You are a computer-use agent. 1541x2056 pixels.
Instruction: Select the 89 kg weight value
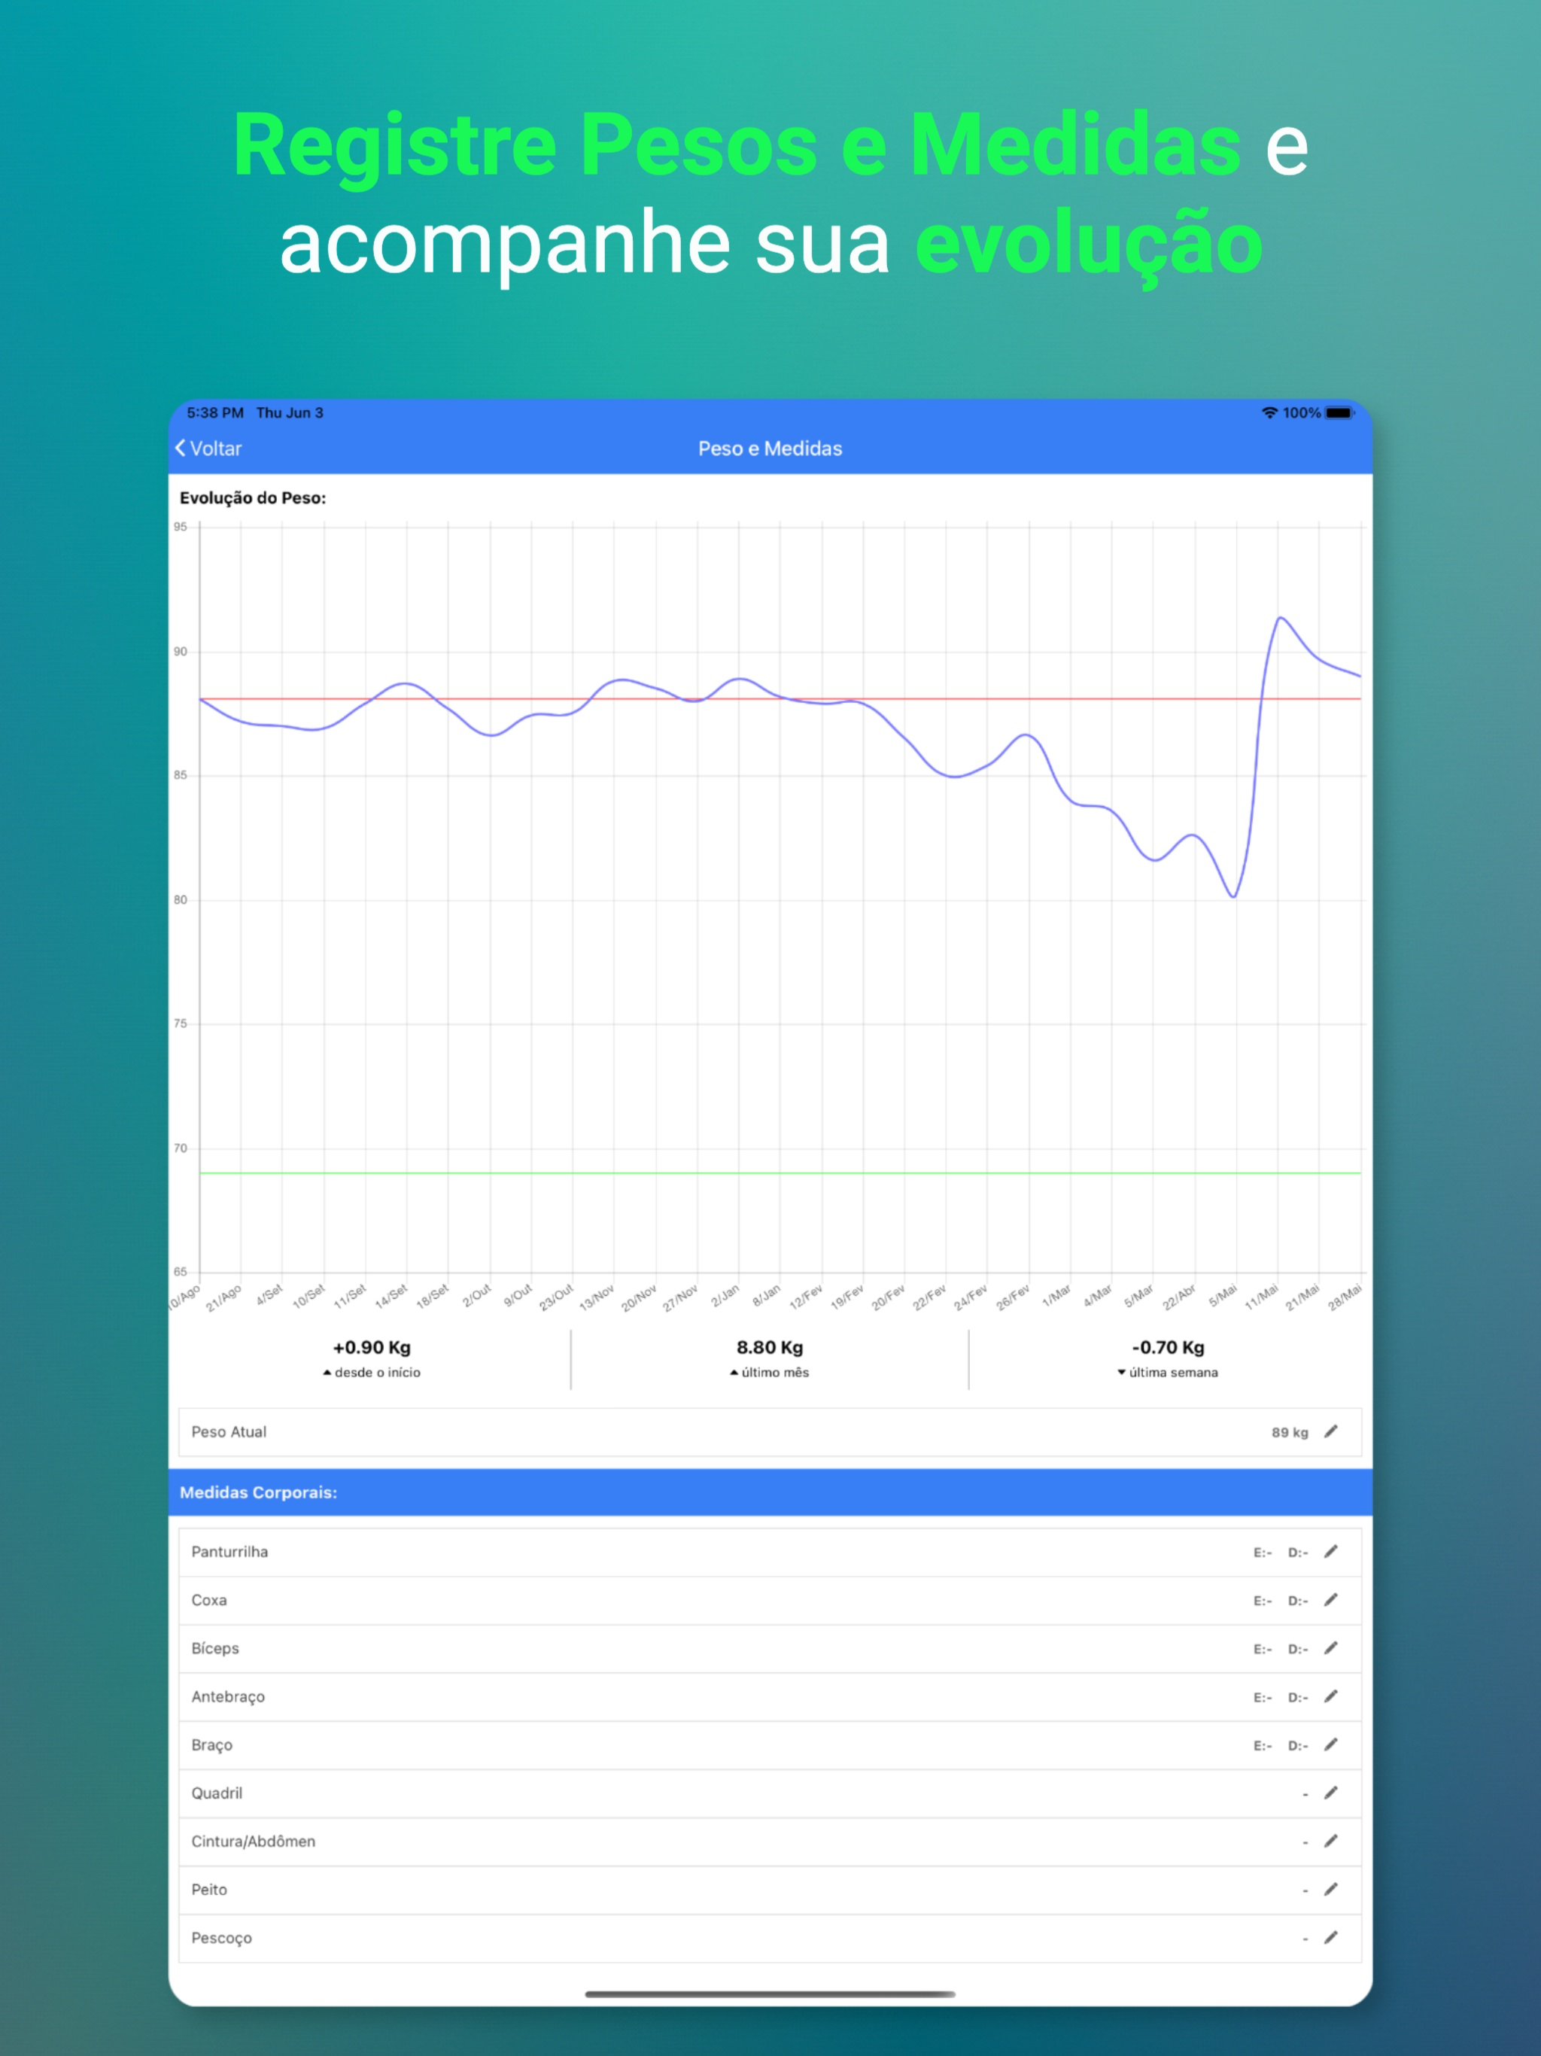(1289, 1431)
